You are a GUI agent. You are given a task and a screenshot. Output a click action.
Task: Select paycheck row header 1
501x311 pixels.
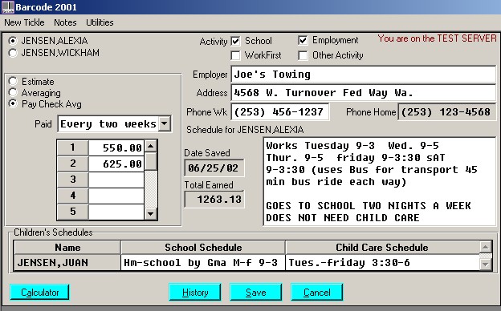click(73, 147)
